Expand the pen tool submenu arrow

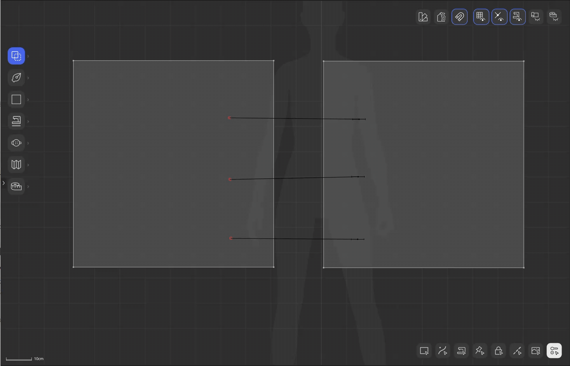tap(28, 78)
